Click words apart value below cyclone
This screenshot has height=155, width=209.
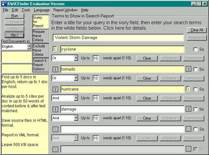tap(96, 58)
